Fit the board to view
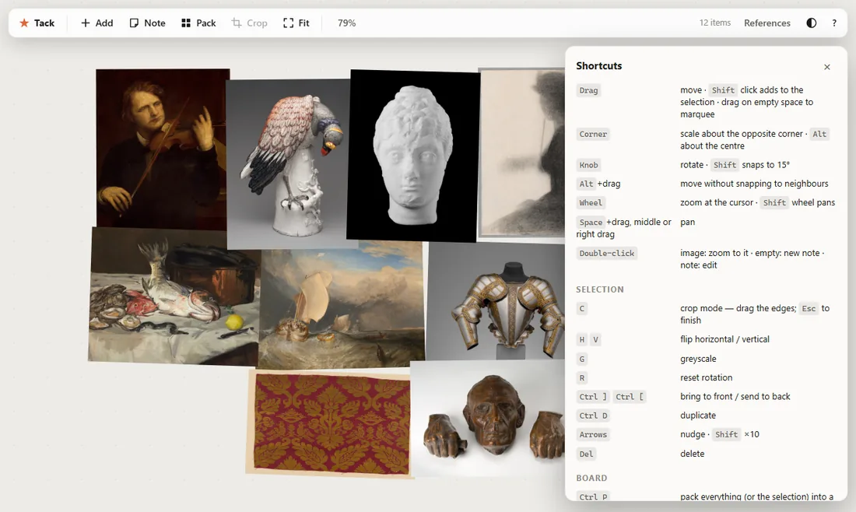The image size is (856, 512). pyautogui.click(x=296, y=23)
